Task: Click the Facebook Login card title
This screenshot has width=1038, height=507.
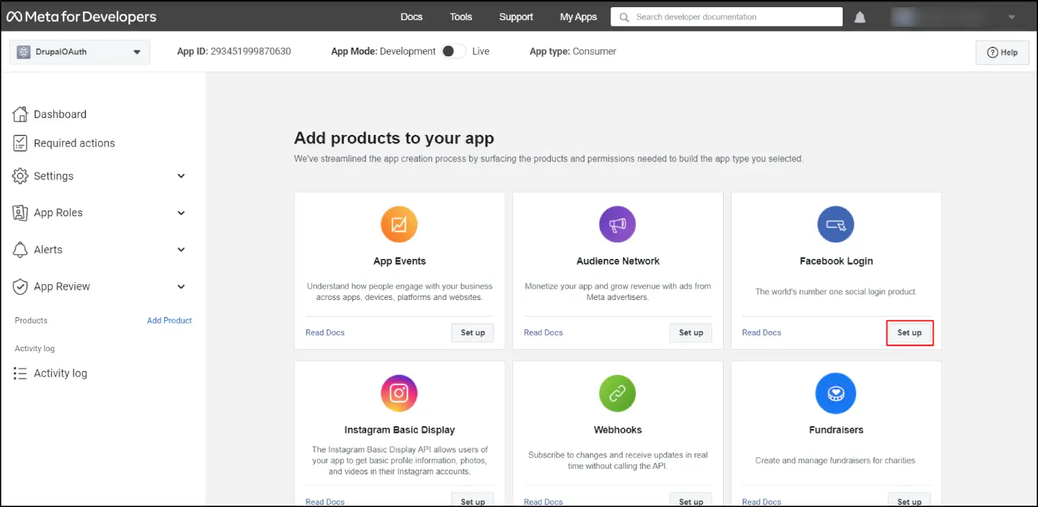Action: [x=836, y=261]
